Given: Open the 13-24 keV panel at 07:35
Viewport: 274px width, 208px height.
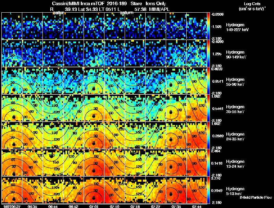Looking at the screenshot, I should 176,163.
